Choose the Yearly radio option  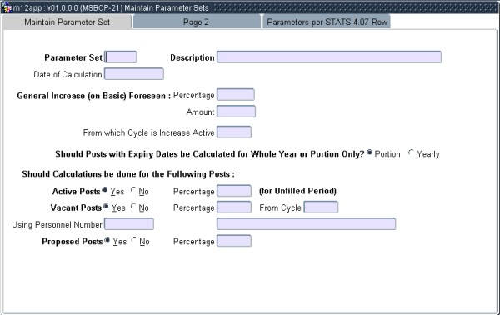point(412,152)
